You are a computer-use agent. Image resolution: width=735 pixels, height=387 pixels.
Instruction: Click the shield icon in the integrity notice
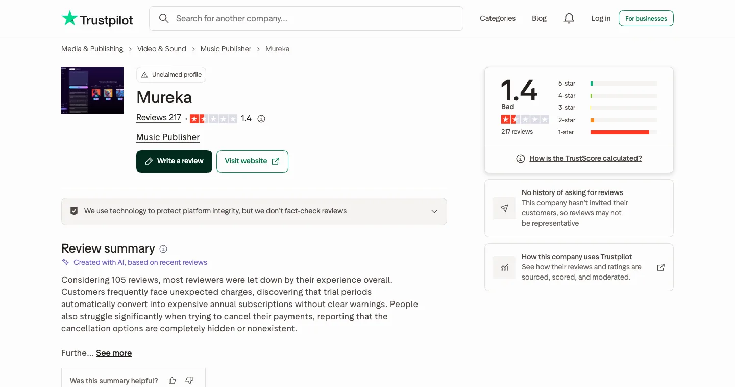[x=74, y=211]
